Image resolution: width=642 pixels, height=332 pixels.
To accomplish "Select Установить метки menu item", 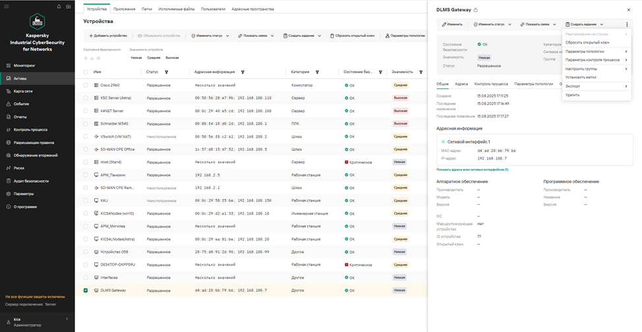I will pyautogui.click(x=596, y=77).
